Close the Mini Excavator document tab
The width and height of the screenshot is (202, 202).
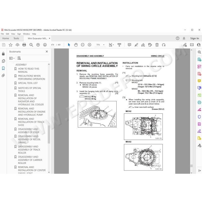click(49, 38)
